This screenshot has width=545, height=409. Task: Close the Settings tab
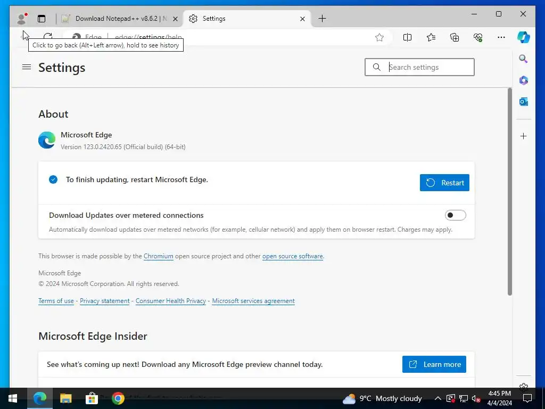pyautogui.click(x=302, y=19)
